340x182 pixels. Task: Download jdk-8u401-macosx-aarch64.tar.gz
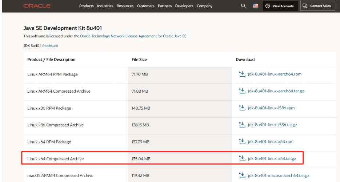click(x=279, y=175)
